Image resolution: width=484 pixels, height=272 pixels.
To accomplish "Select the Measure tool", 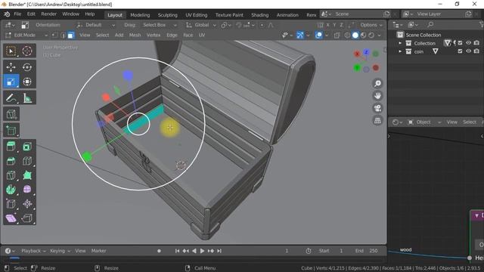I will coord(27,98).
